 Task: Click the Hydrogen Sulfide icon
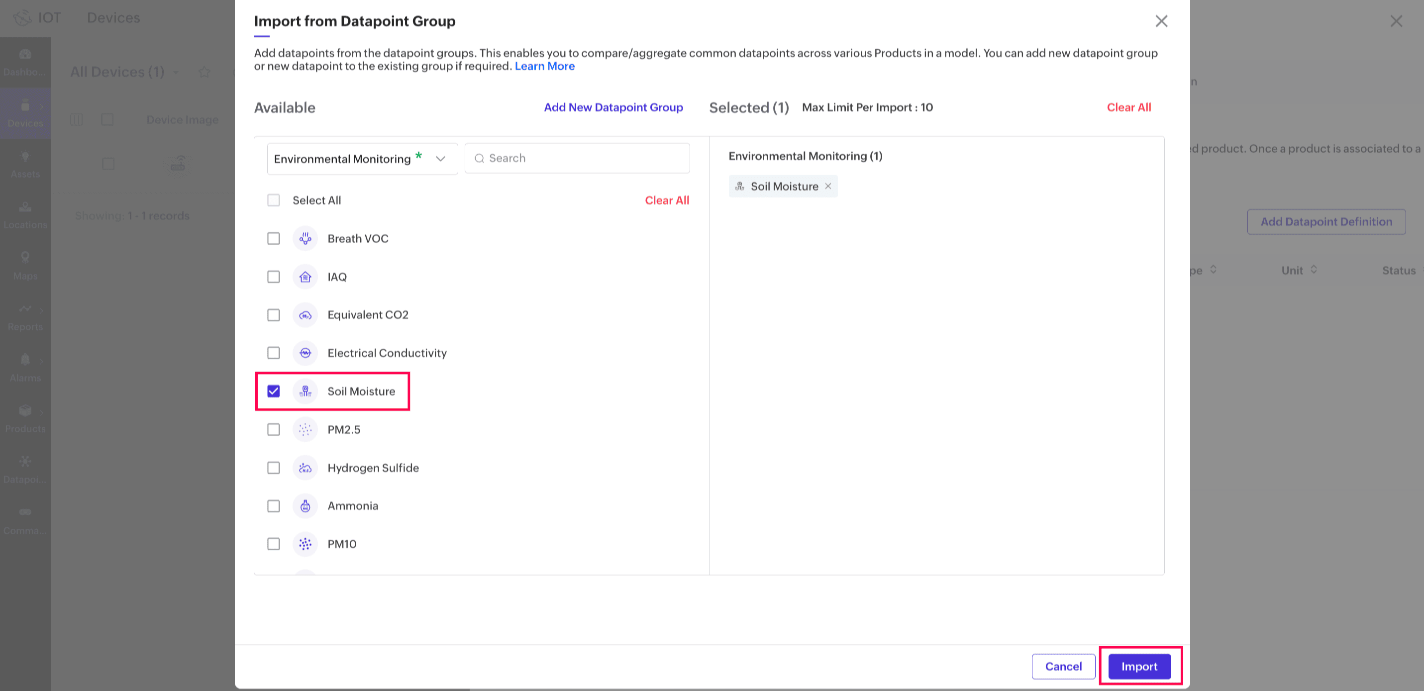305,468
